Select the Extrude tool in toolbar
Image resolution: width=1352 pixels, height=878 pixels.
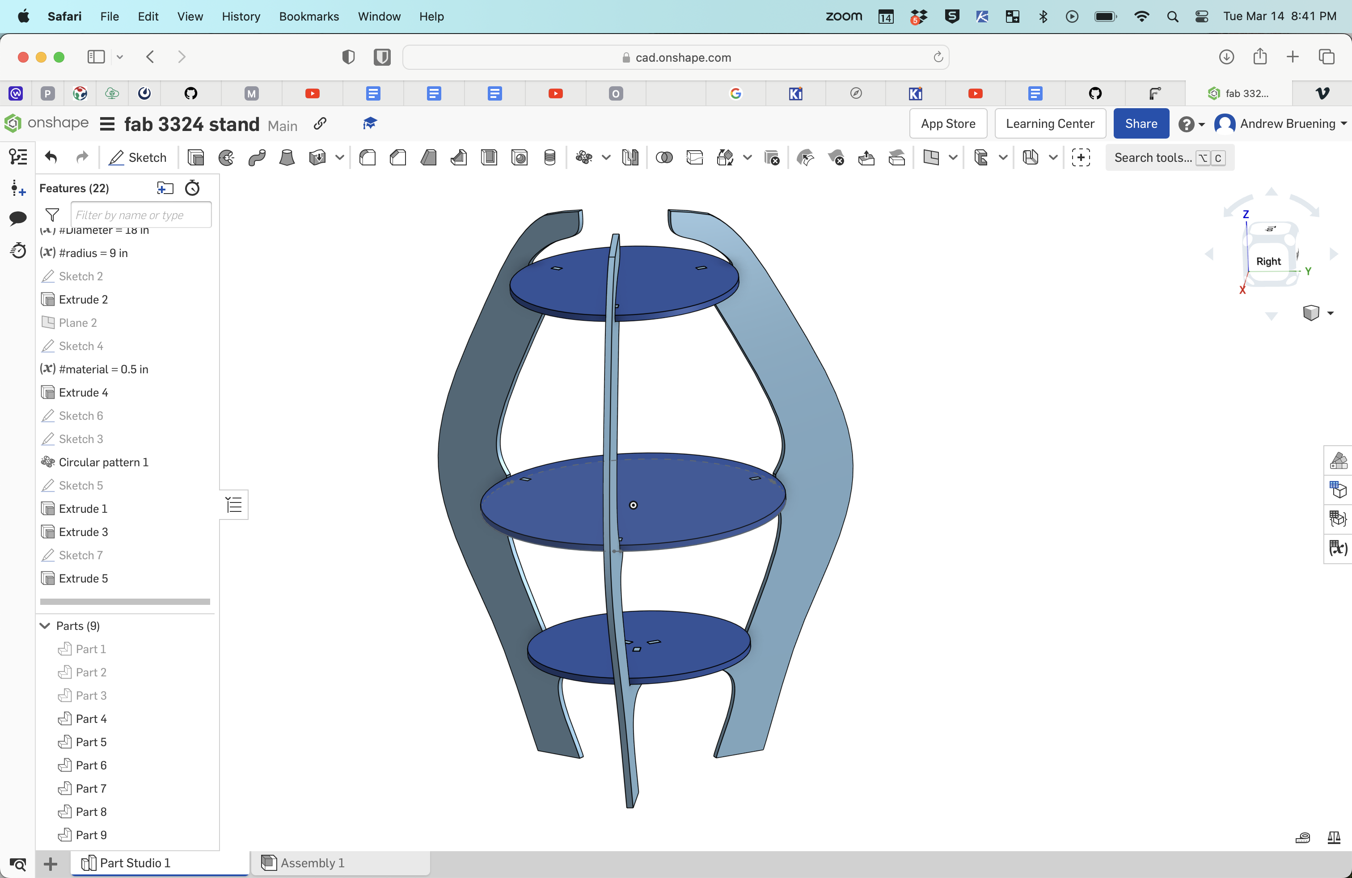(195, 157)
